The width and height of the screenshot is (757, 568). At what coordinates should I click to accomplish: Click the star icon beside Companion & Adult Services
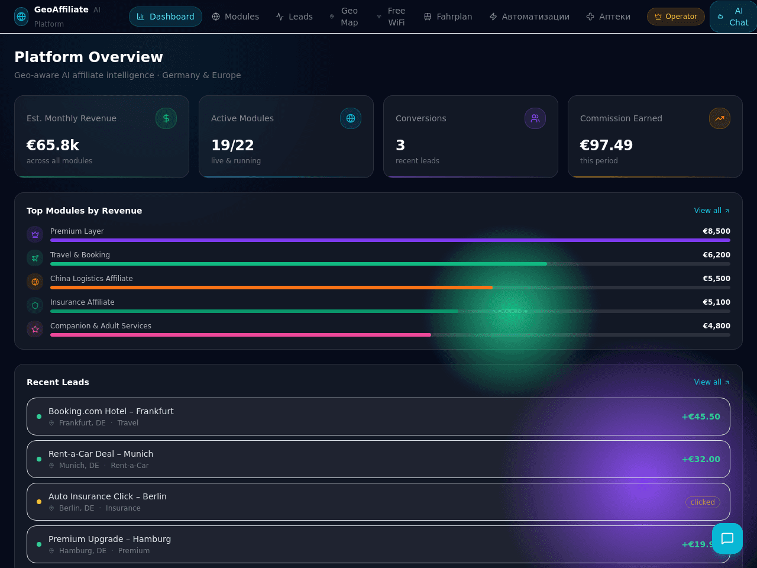point(35,329)
